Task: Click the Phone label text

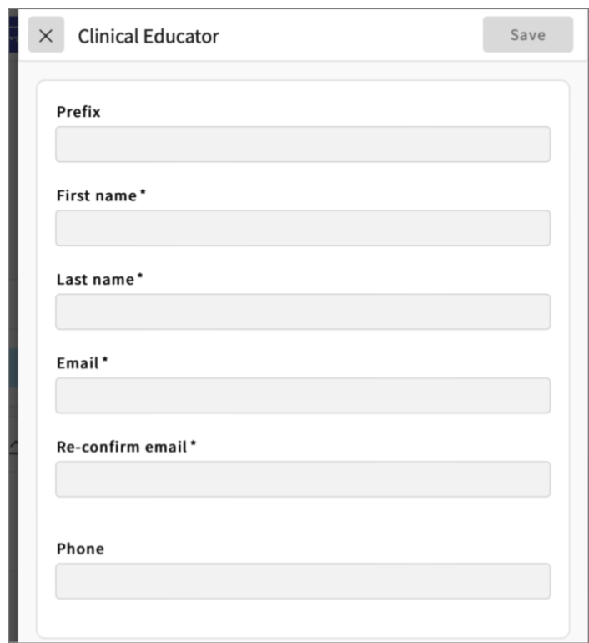Action: 80,549
